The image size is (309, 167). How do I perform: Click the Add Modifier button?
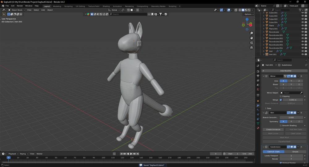pyautogui.click(x=286, y=71)
